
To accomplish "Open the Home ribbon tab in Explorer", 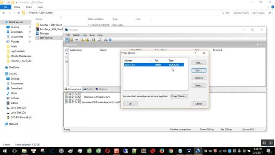I will (x=17, y=7).
